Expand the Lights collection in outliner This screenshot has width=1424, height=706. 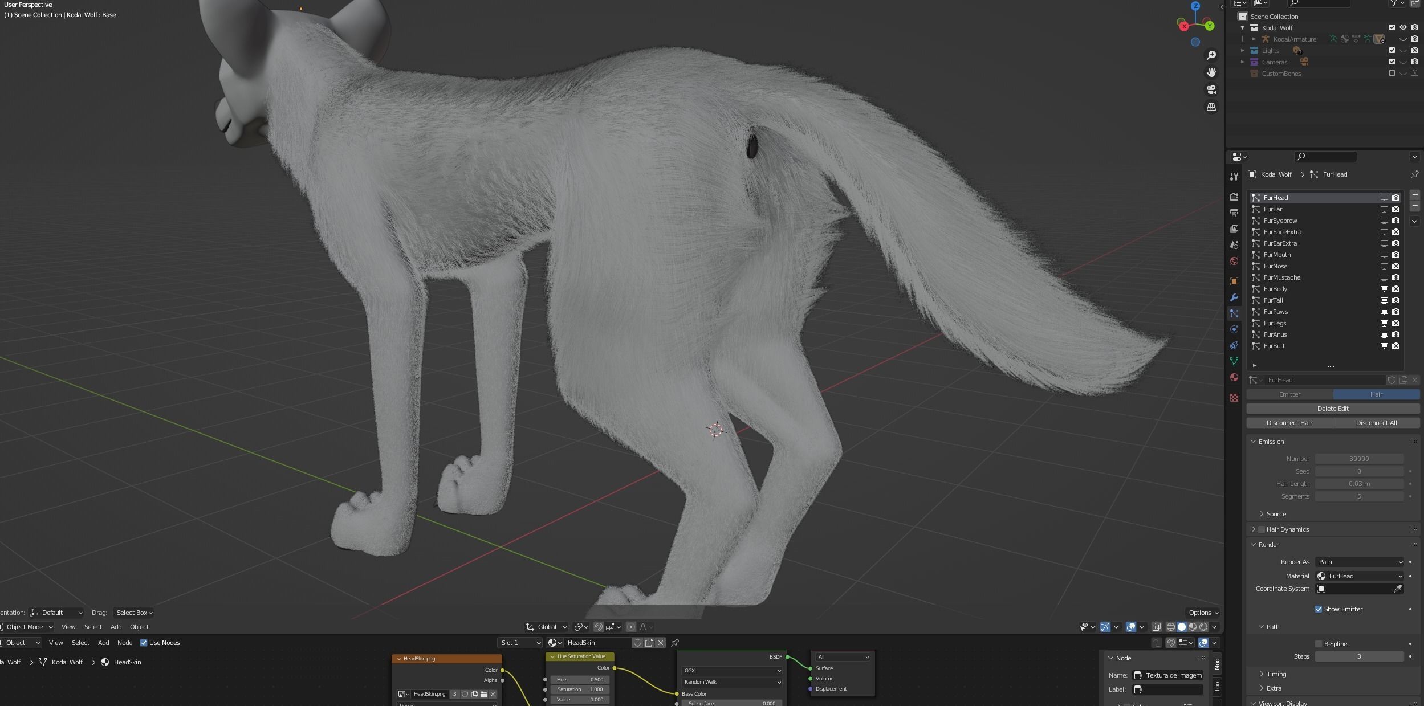1243,50
